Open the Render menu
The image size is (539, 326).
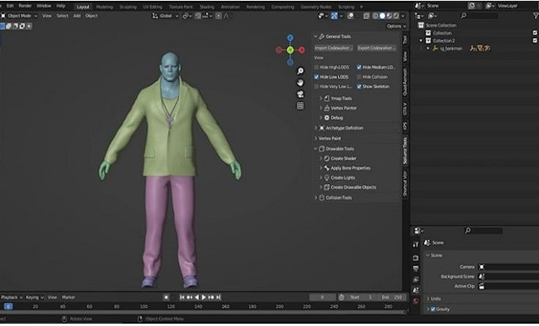[x=25, y=6]
